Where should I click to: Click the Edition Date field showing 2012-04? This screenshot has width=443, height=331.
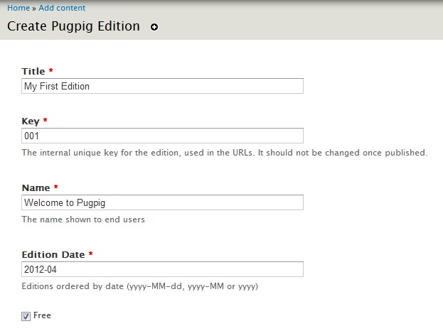[162, 269]
